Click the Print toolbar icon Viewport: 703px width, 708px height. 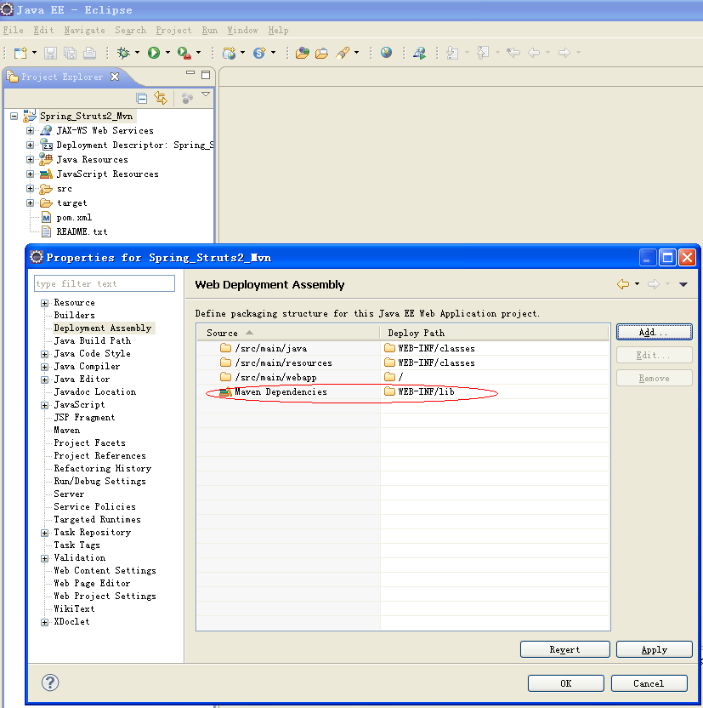click(90, 53)
